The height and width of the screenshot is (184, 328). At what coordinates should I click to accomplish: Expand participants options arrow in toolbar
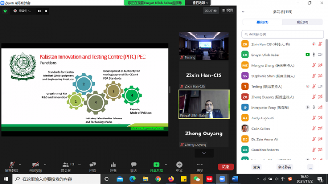[79, 164]
